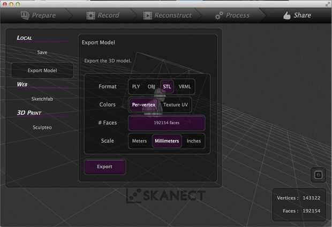The height and width of the screenshot is (227, 332).
Task: Open Save under Local
Action: tap(42, 52)
